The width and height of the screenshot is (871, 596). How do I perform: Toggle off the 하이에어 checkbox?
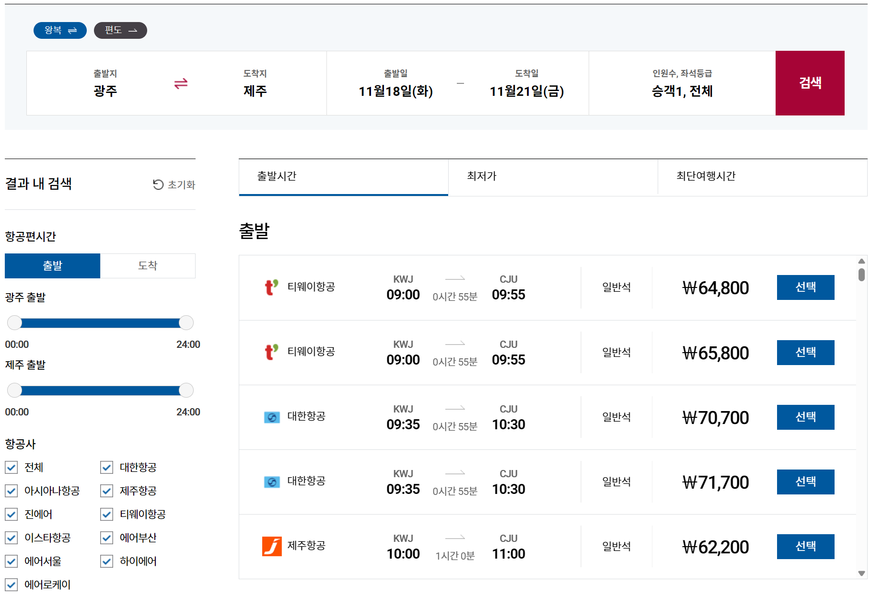click(x=106, y=562)
